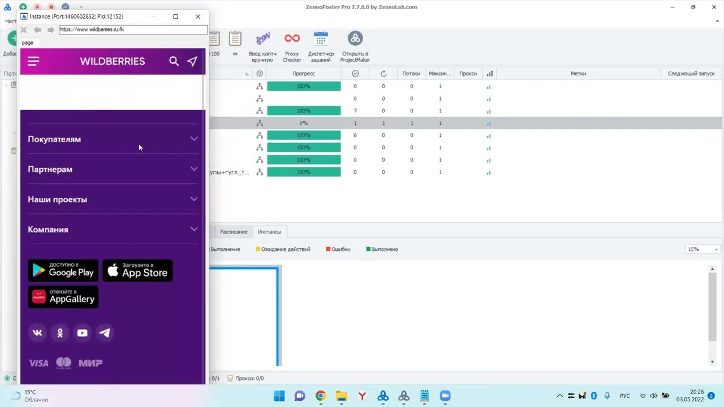Click the red play icon in ZennoPoster title bar
Viewport: 724px width, 407px height.
[37, 7]
